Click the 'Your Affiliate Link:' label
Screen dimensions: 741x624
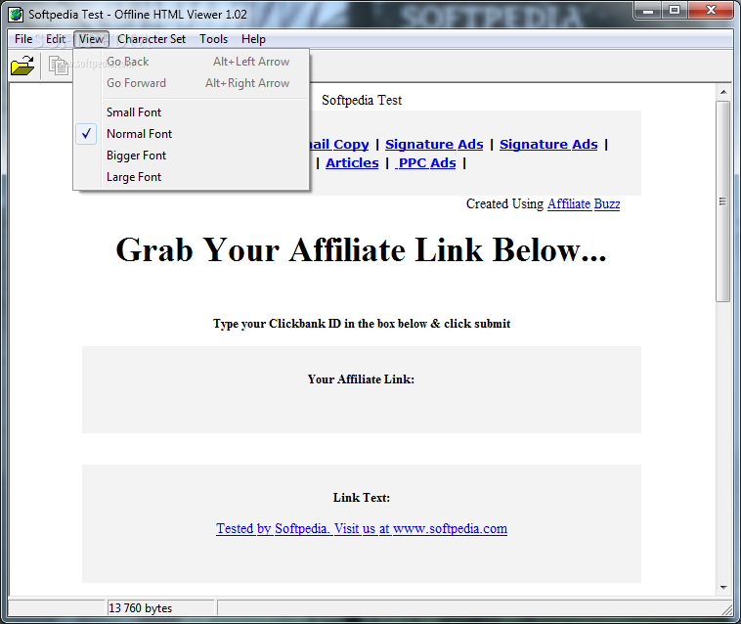tap(361, 379)
